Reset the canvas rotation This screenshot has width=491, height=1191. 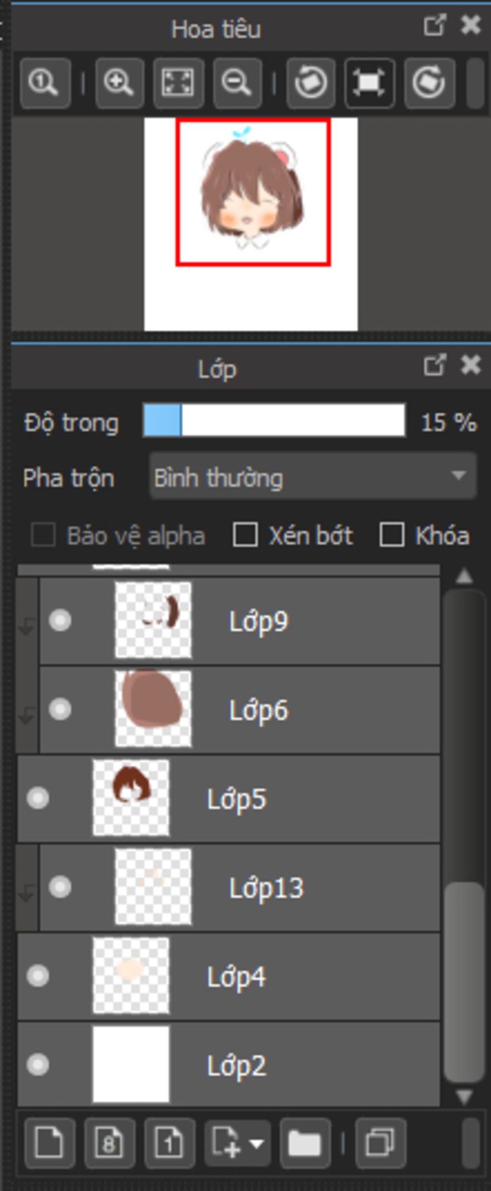[x=369, y=83]
